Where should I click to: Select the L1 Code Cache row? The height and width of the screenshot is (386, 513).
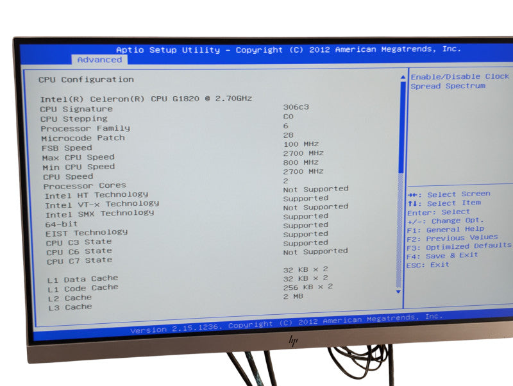(188, 283)
